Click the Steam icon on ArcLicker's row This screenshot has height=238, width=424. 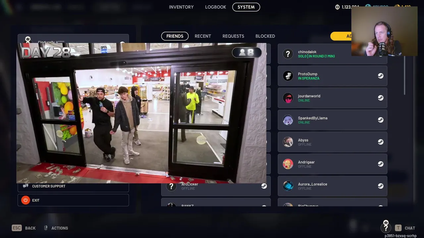coord(264,186)
